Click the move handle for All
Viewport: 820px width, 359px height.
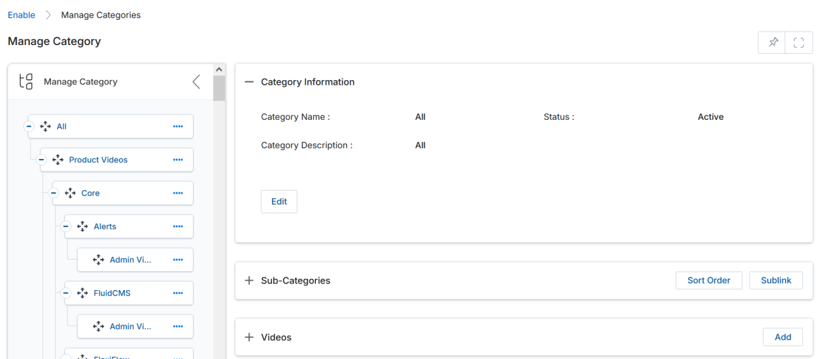(x=45, y=127)
